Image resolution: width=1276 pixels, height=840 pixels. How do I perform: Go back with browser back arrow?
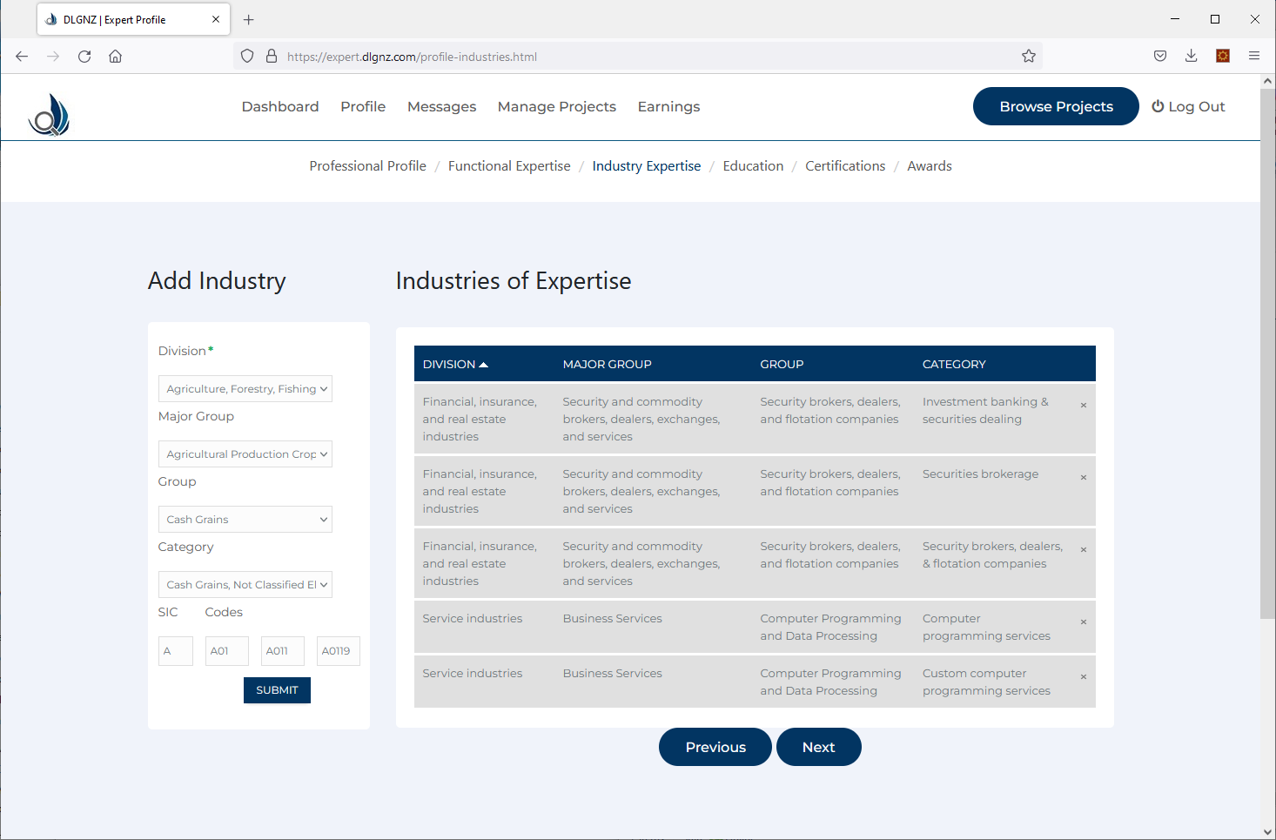click(22, 57)
